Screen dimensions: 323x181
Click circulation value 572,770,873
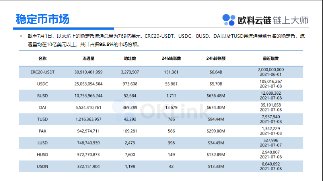88,155
